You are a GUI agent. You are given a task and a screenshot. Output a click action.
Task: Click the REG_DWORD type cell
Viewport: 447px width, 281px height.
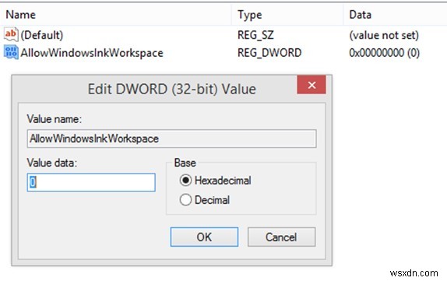(x=269, y=53)
